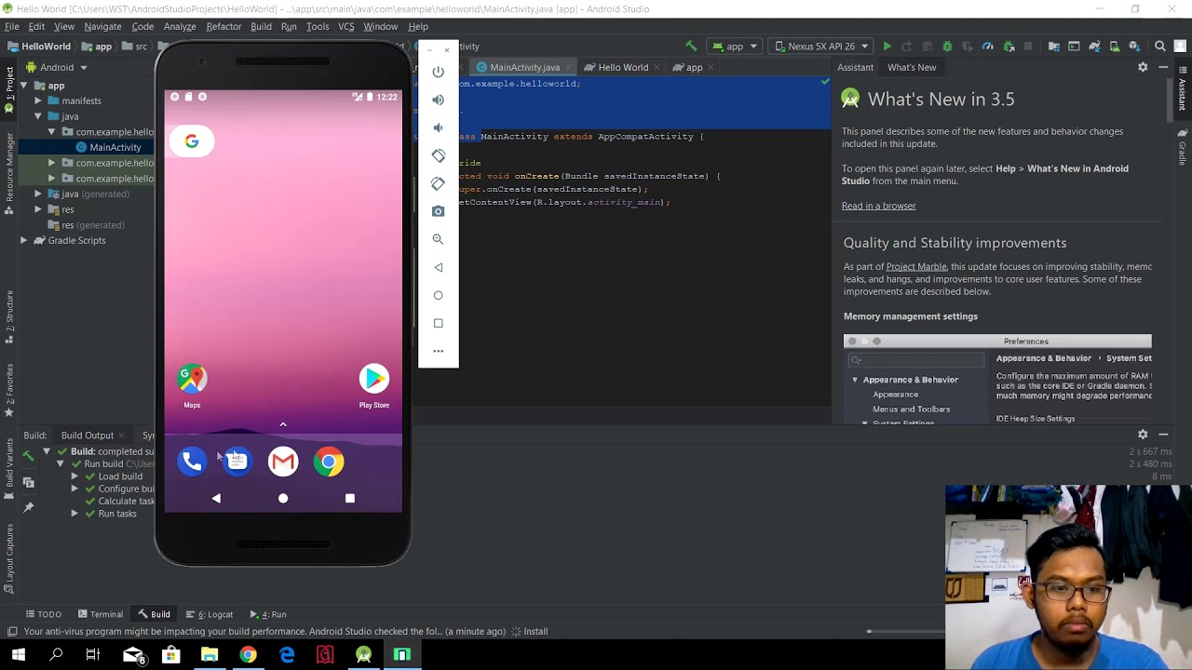Click the Make Project hammer in main toolbar
Image resolution: width=1192 pixels, height=670 pixels.
pyautogui.click(x=690, y=46)
